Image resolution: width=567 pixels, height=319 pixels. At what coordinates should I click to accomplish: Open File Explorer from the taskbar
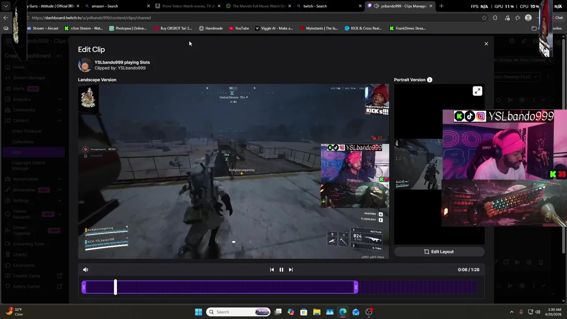pos(317,312)
